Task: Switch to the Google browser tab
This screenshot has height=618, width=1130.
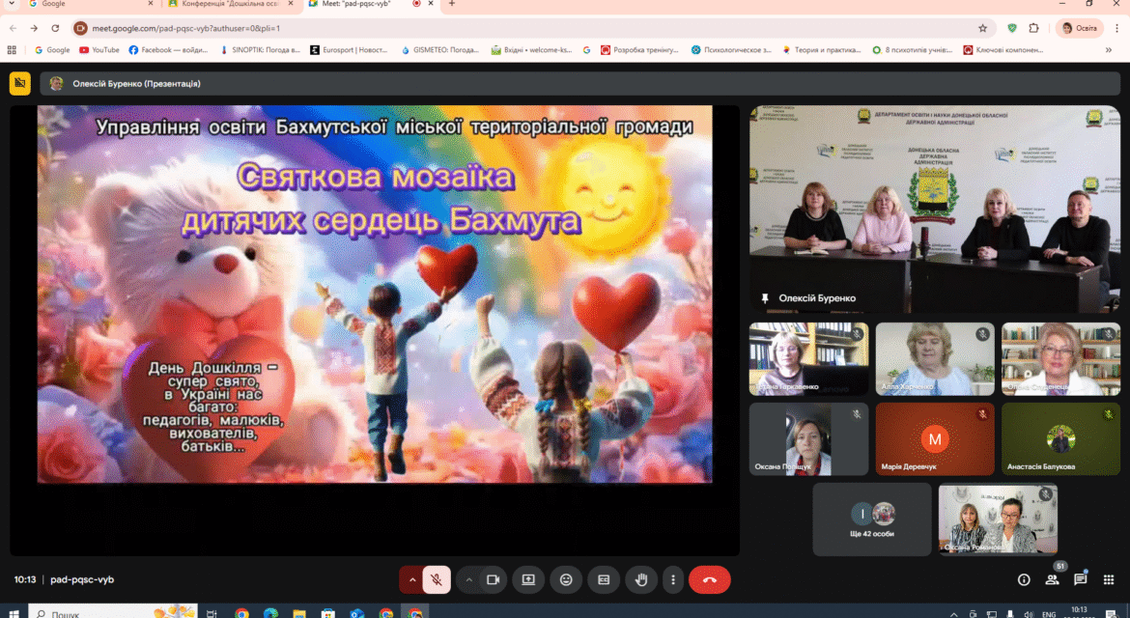Action: click(x=90, y=4)
